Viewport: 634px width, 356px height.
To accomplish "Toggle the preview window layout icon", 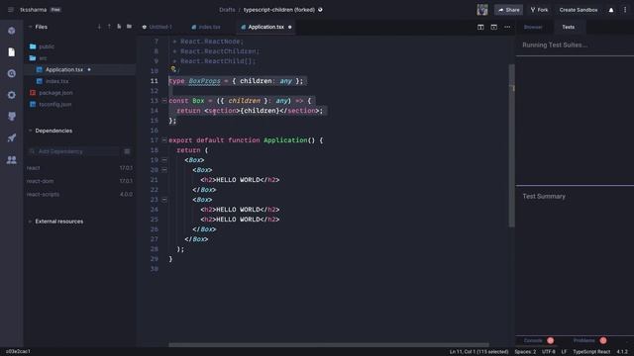I will [493, 27].
